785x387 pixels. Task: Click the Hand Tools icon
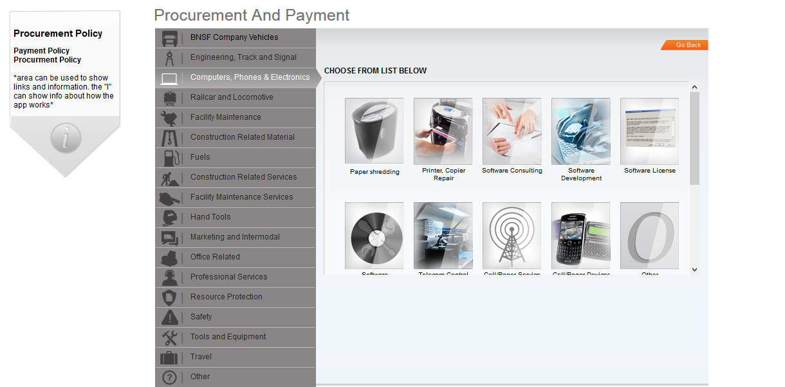click(170, 218)
